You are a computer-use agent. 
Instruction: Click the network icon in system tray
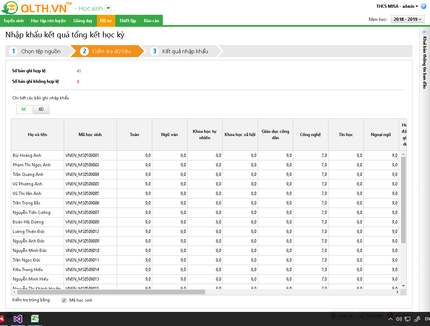407,319
